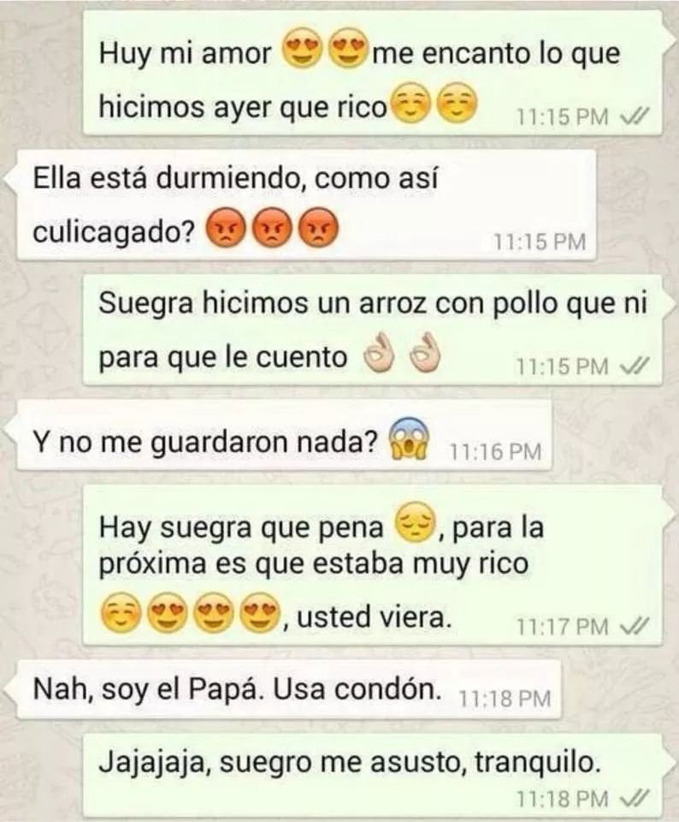Click read checkmarks on 'Jajajaja' message
Image resolution: width=679 pixels, height=822 pixels.
coord(635,797)
